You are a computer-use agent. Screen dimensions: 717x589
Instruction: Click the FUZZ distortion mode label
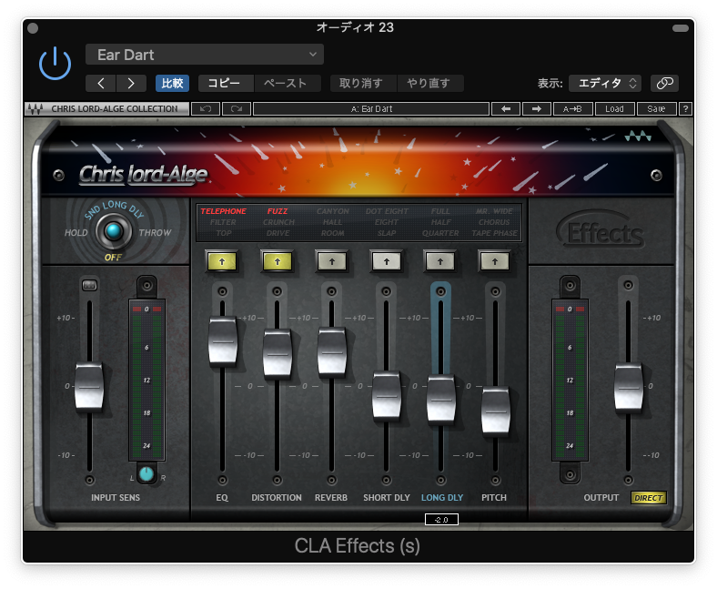pos(278,211)
